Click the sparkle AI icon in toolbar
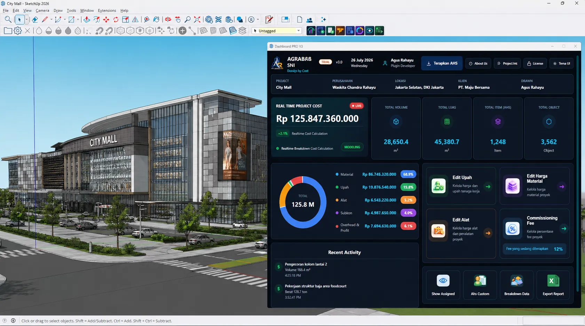 tap(323, 20)
